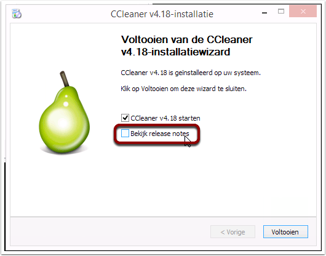
Task: Click the 'Voltooien van de CCleaner' heading
Action: point(187,39)
